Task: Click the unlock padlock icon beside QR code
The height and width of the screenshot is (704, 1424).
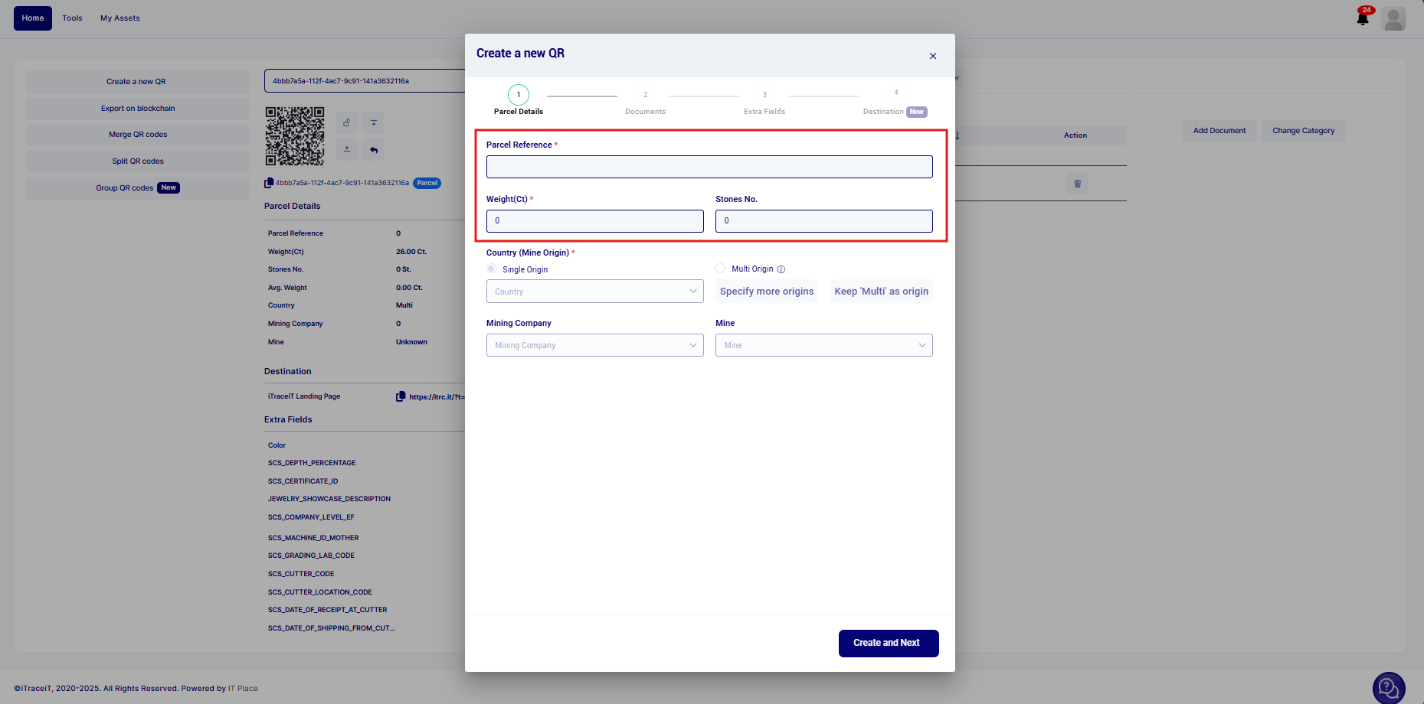Action: pyautogui.click(x=346, y=122)
